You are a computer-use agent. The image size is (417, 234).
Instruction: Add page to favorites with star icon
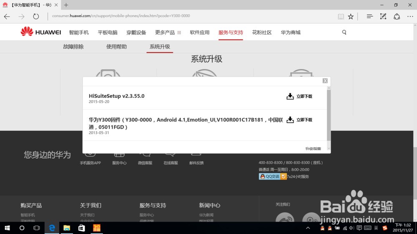(x=351, y=17)
